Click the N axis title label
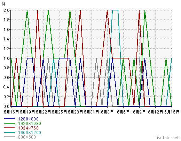 pos(3,4)
